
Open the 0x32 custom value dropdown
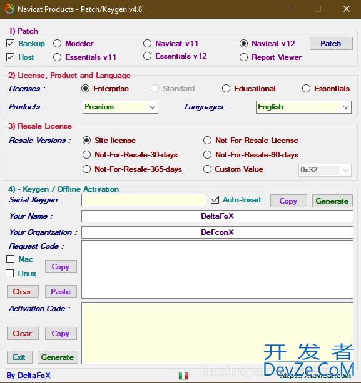tap(325, 170)
